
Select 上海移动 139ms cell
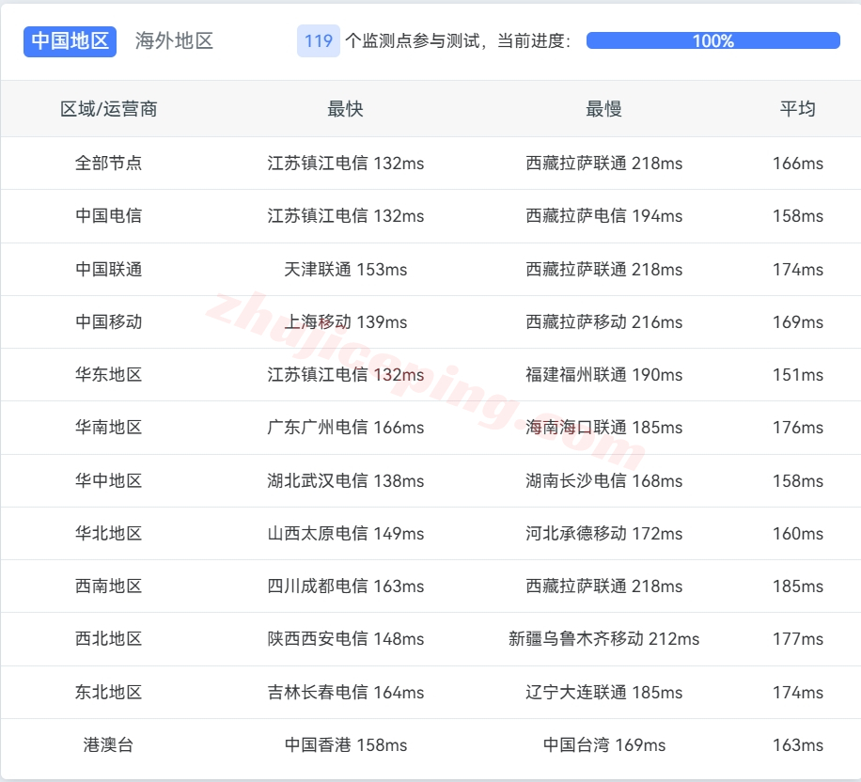345,321
